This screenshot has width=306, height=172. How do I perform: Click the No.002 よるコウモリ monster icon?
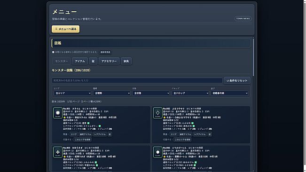(157, 113)
